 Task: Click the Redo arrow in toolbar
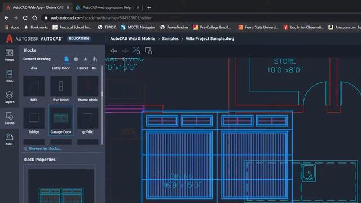pos(125,51)
